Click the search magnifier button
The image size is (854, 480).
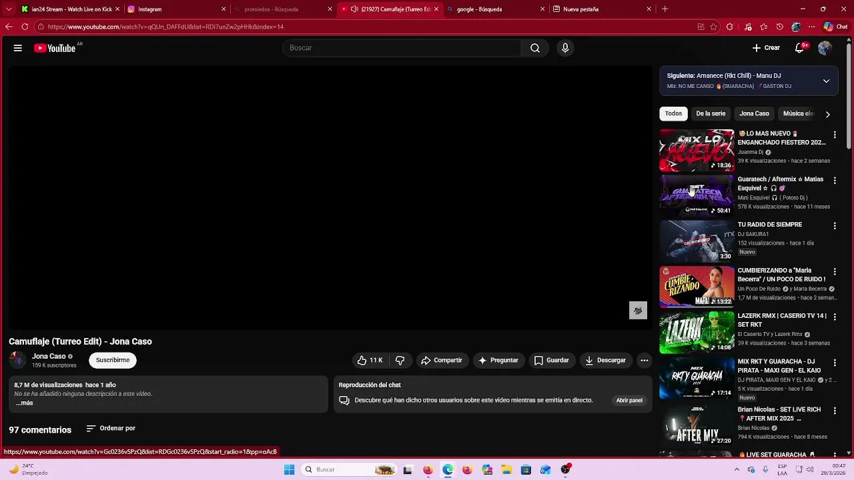pos(535,48)
